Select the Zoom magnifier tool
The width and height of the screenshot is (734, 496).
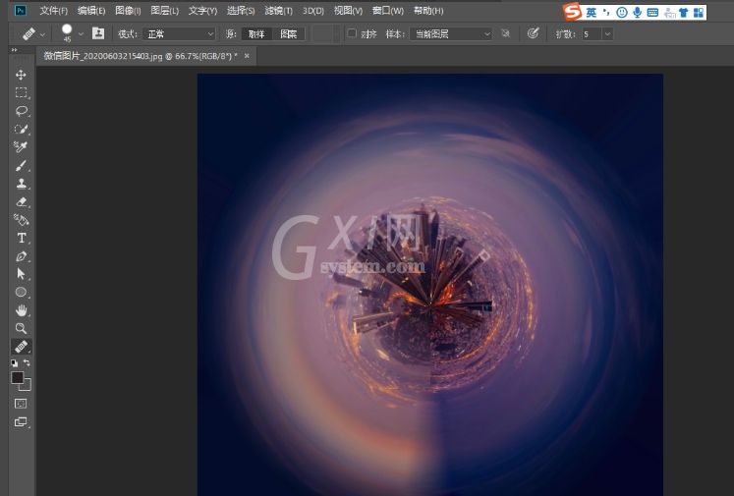(21, 328)
